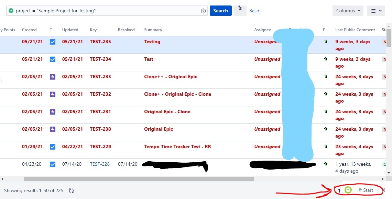Click the epic type icon for TEST-233
Viewport: 392px width, 199px height.
pos(53,77)
